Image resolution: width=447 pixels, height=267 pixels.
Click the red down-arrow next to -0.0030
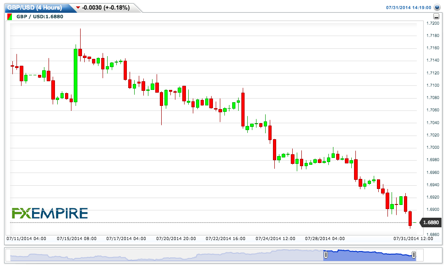click(x=78, y=8)
